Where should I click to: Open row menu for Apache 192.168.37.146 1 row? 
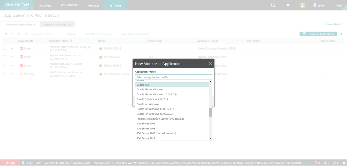[x=12, y=65]
